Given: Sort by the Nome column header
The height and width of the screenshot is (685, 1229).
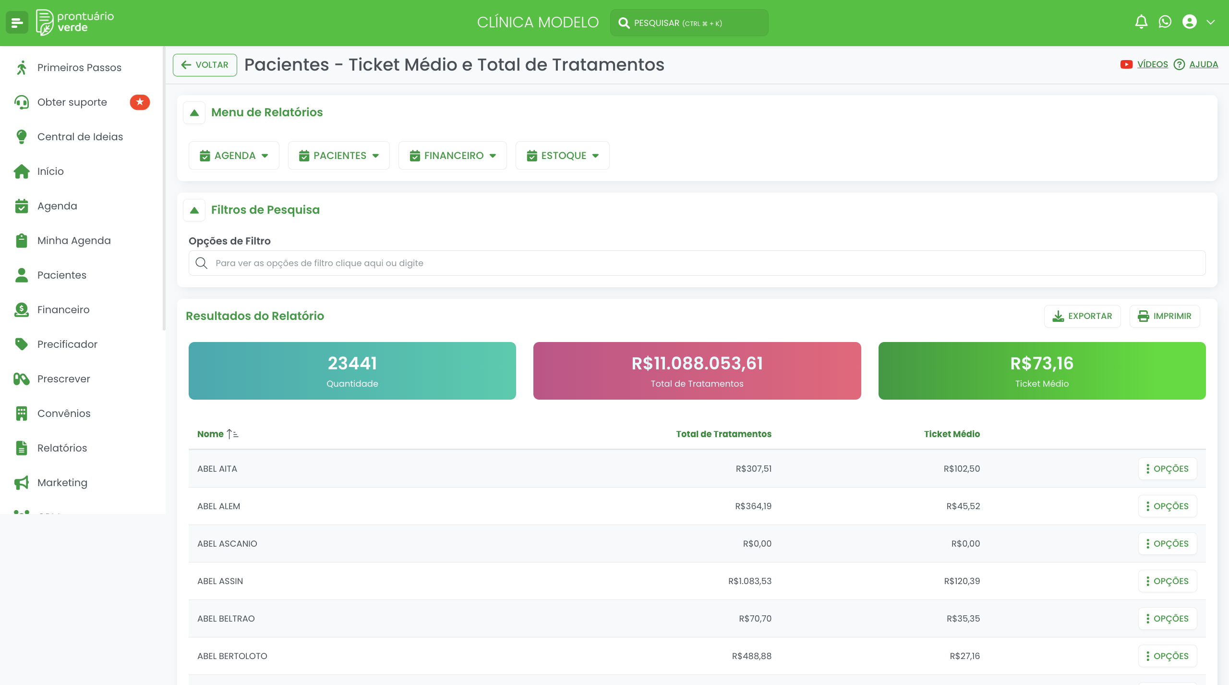Looking at the screenshot, I should tap(217, 434).
